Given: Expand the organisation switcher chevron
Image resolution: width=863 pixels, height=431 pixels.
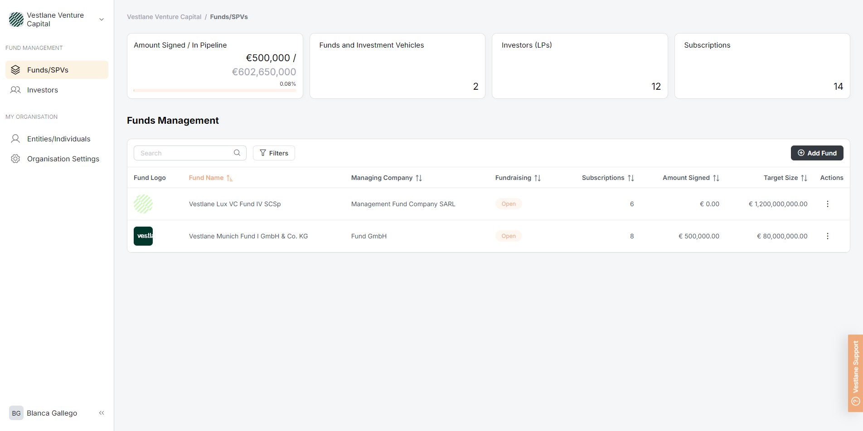Looking at the screenshot, I should [102, 19].
